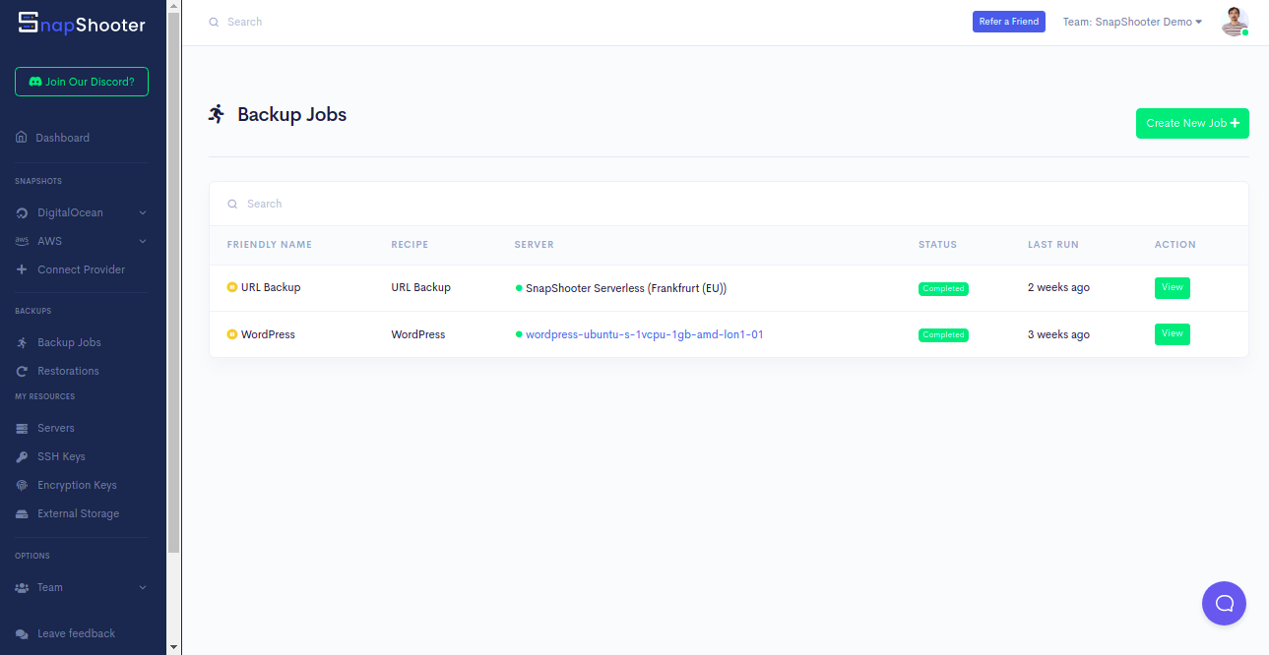Click the SSH Keys key icon

[x=22, y=456]
